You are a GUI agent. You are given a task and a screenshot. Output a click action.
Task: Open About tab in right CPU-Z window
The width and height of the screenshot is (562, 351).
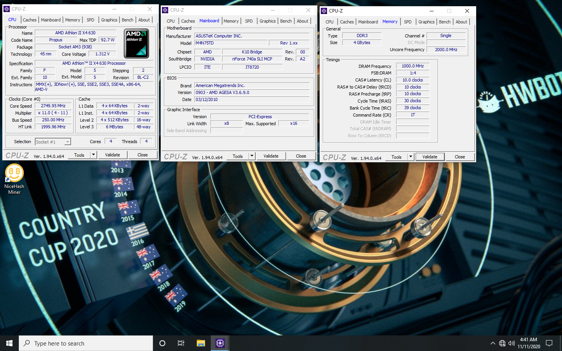[x=461, y=22]
